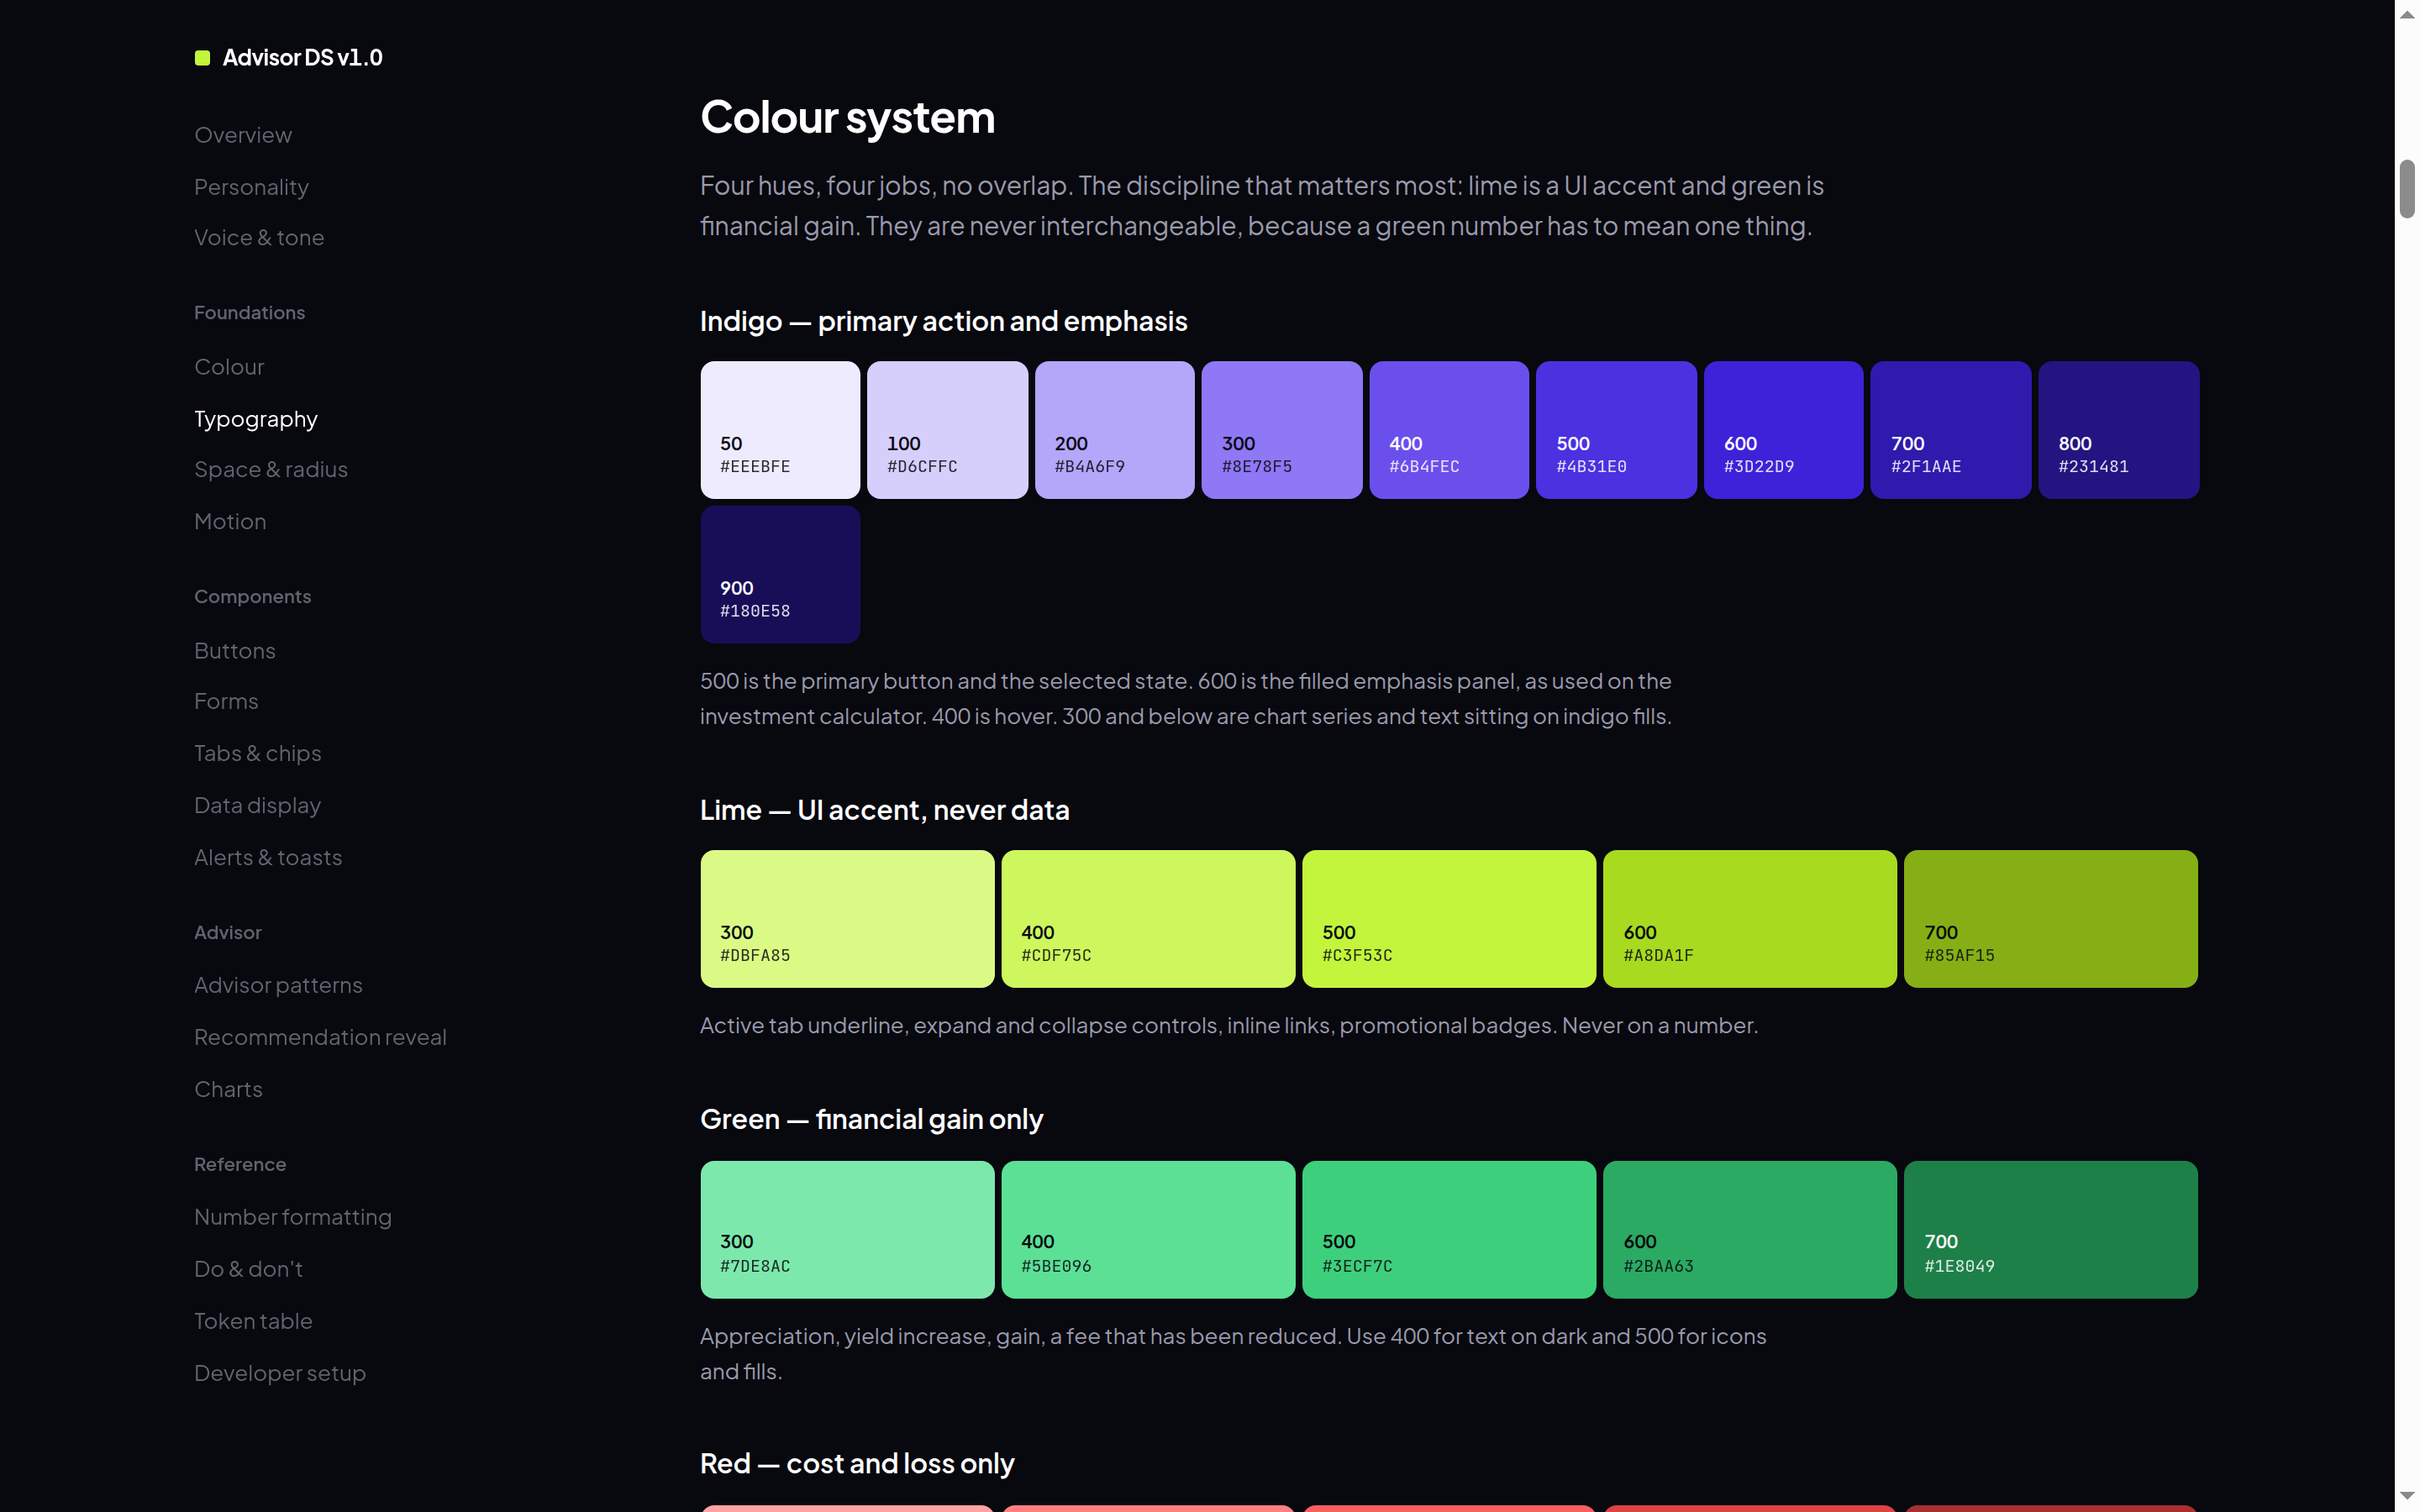
Task: Open Space & radius page
Action: point(271,469)
